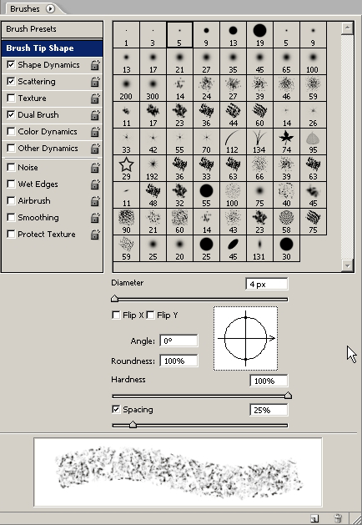Pick the grass brush tip 134
362x525 pixels.
(259, 142)
